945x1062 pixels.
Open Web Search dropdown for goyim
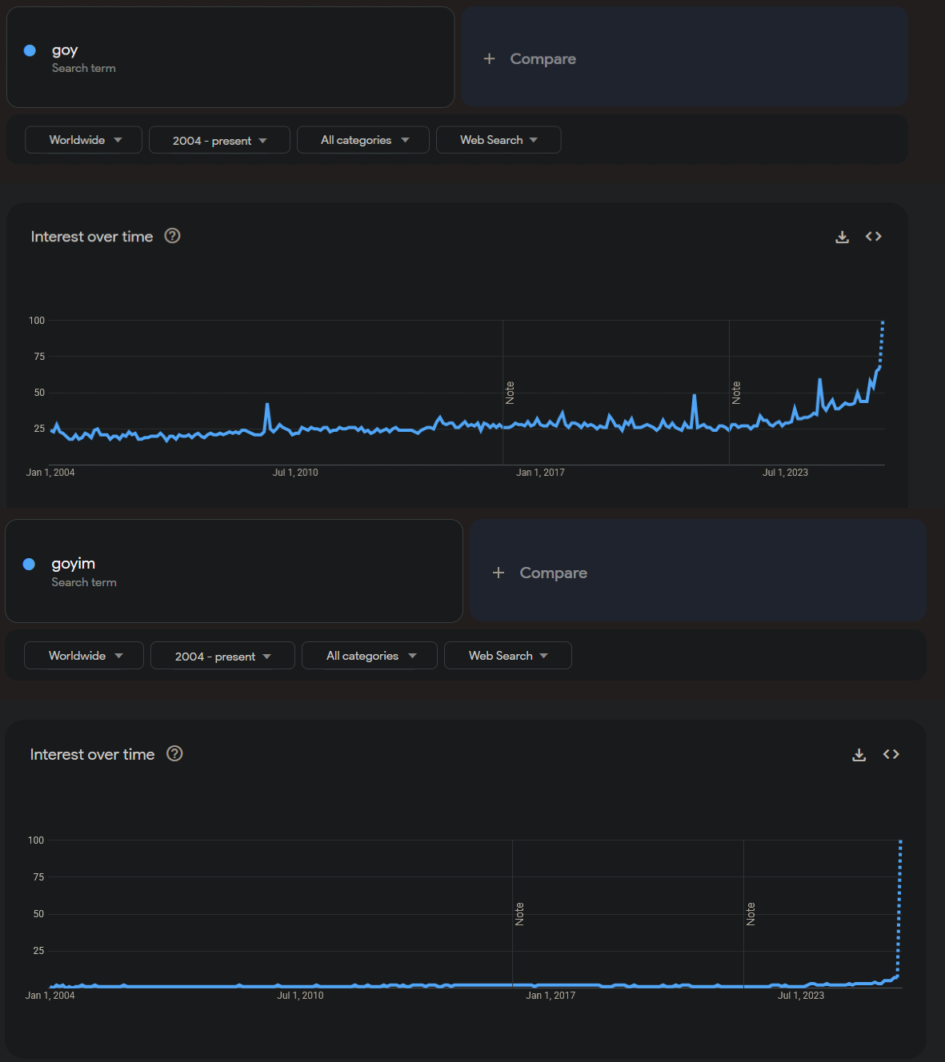(x=508, y=656)
